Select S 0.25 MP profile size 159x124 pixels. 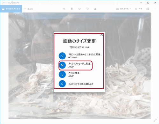point(79,56)
